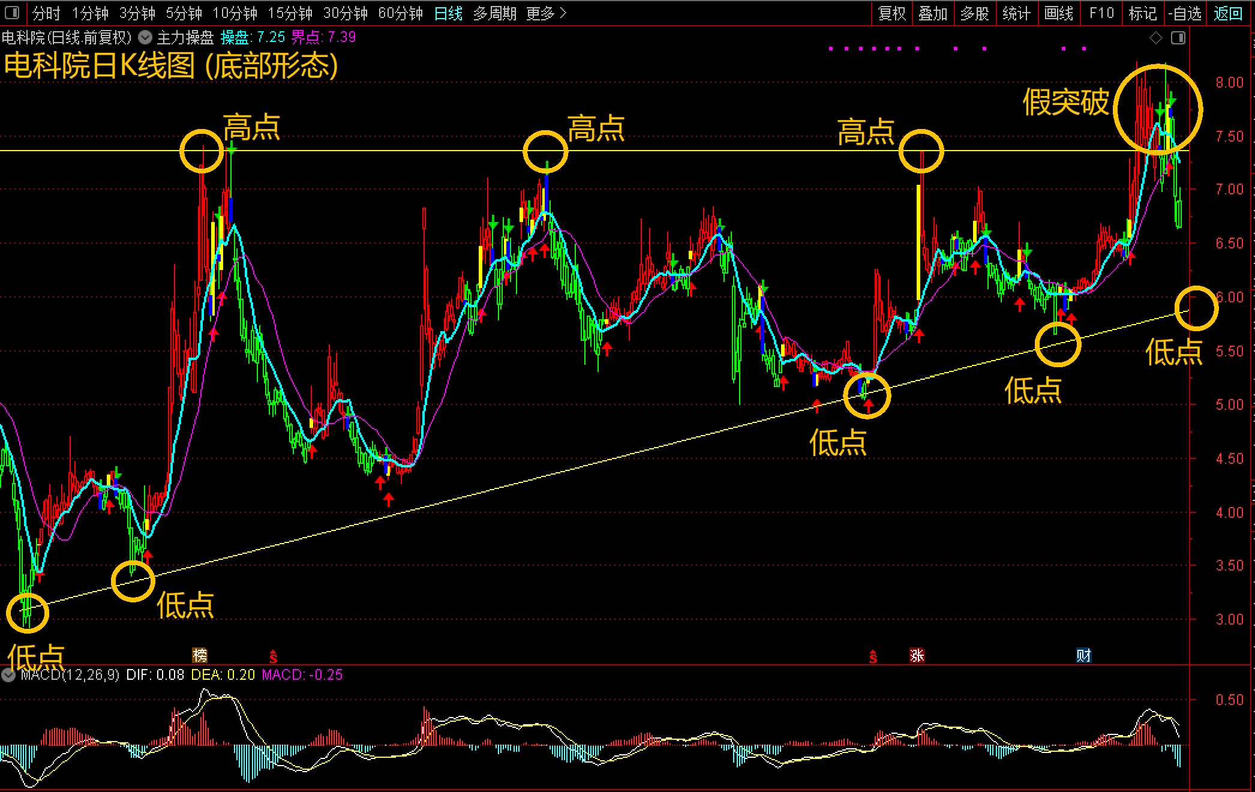This screenshot has height=792, width=1255.
Task: Click the 复权 button
Action: point(891,13)
